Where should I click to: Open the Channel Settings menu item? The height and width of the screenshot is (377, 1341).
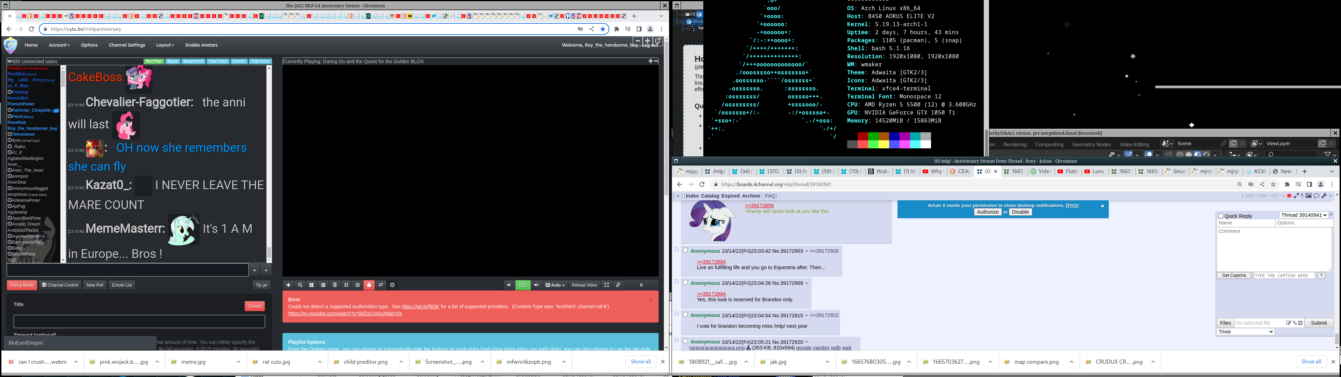pyautogui.click(x=126, y=45)
